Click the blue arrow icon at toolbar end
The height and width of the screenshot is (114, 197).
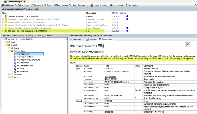point(196,5)
